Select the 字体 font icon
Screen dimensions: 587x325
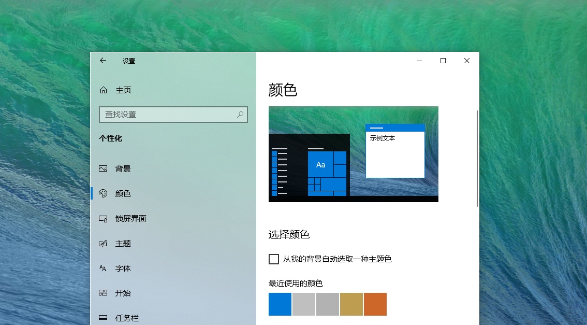pyautogui.click(x=103, y=268)
